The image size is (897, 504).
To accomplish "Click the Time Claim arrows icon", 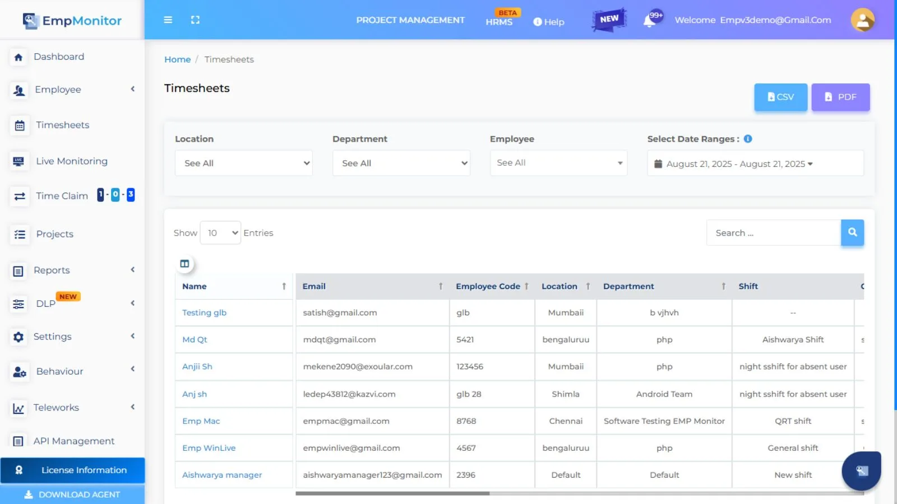I will (20, 197).
